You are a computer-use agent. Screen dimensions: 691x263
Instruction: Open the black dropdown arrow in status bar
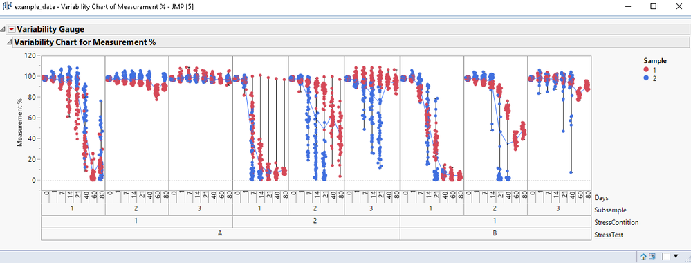[676, 256]
